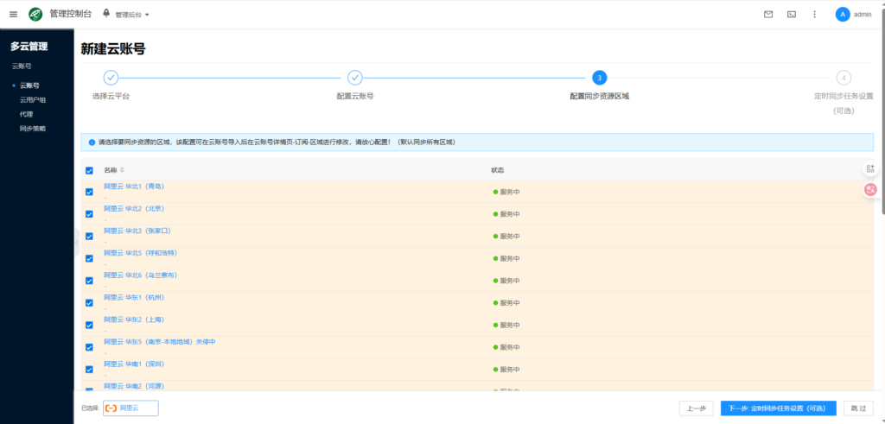Expand the 管理后台 dropdown
The height and width of the screenshot is (424, 885).
(x=131, y=15)
